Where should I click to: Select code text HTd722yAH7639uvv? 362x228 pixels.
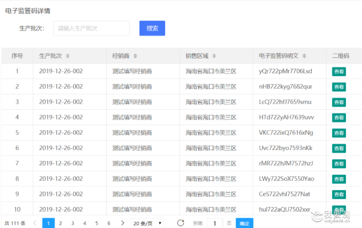tap(286, 117)
